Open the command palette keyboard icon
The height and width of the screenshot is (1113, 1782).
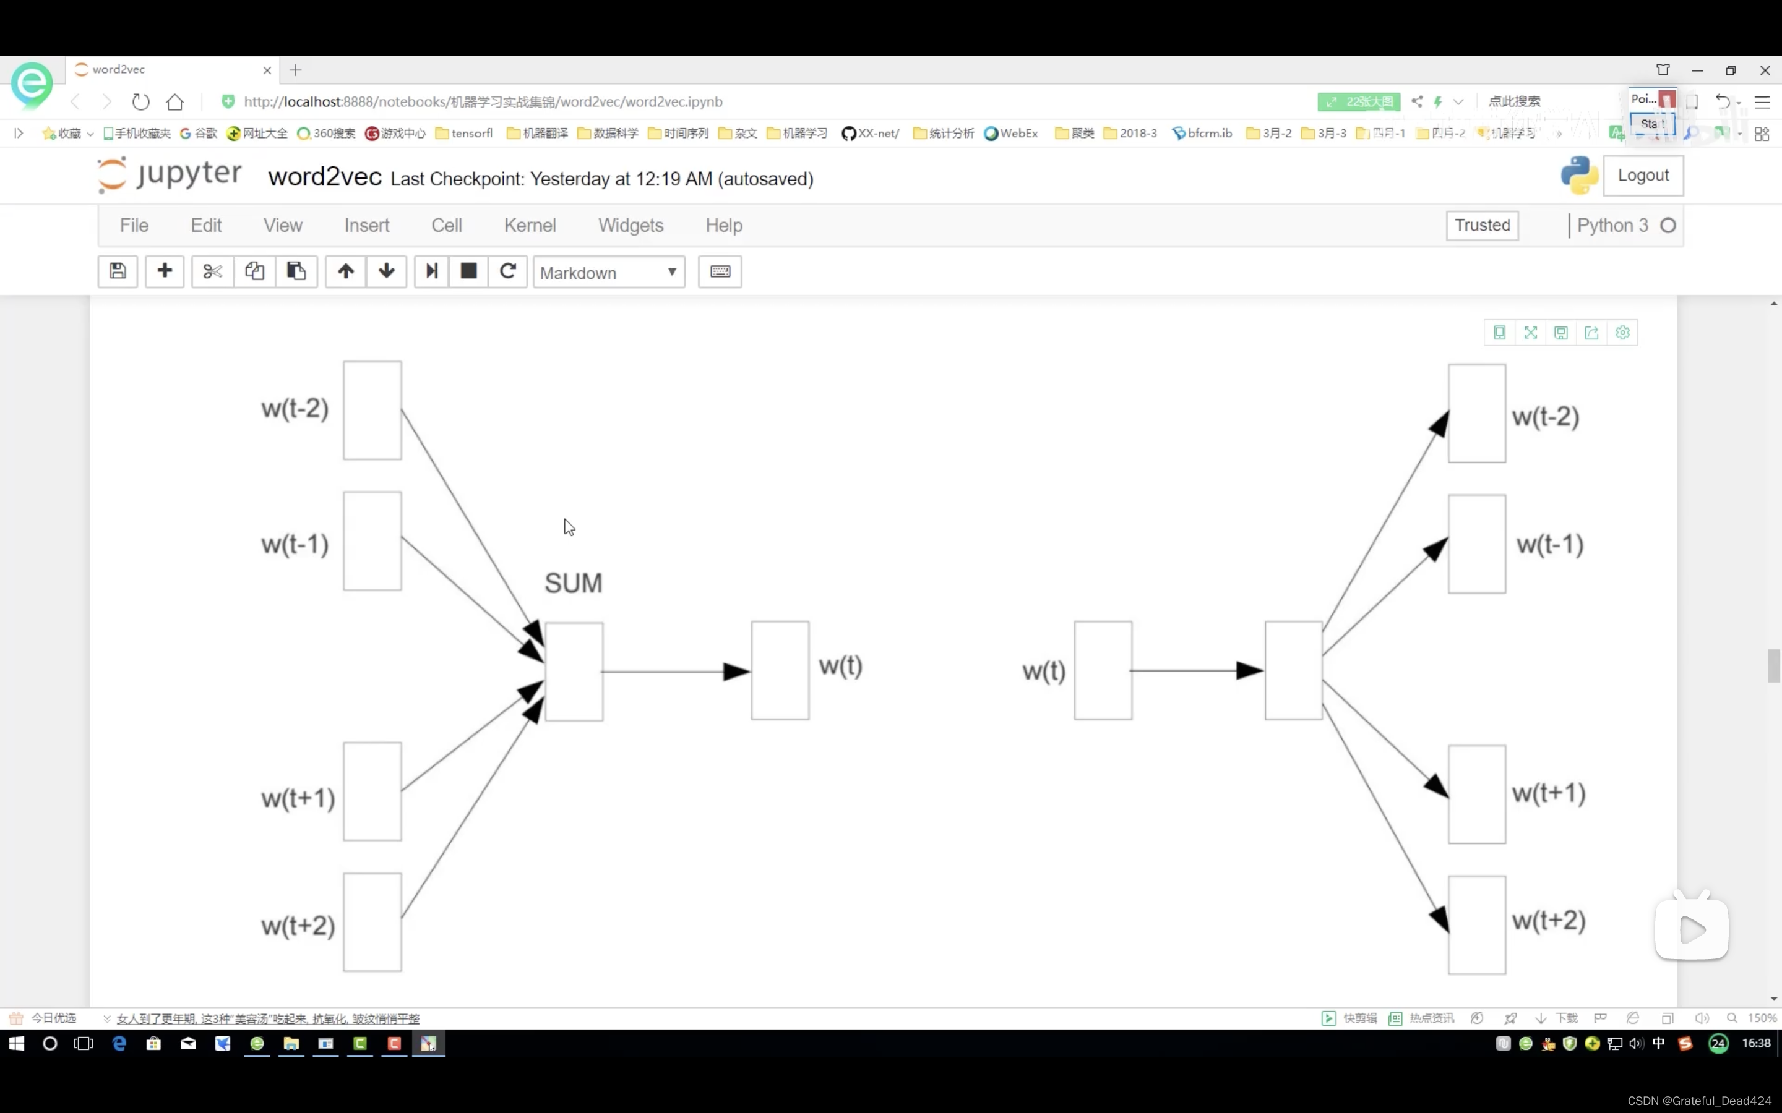[x=719, y=271]
